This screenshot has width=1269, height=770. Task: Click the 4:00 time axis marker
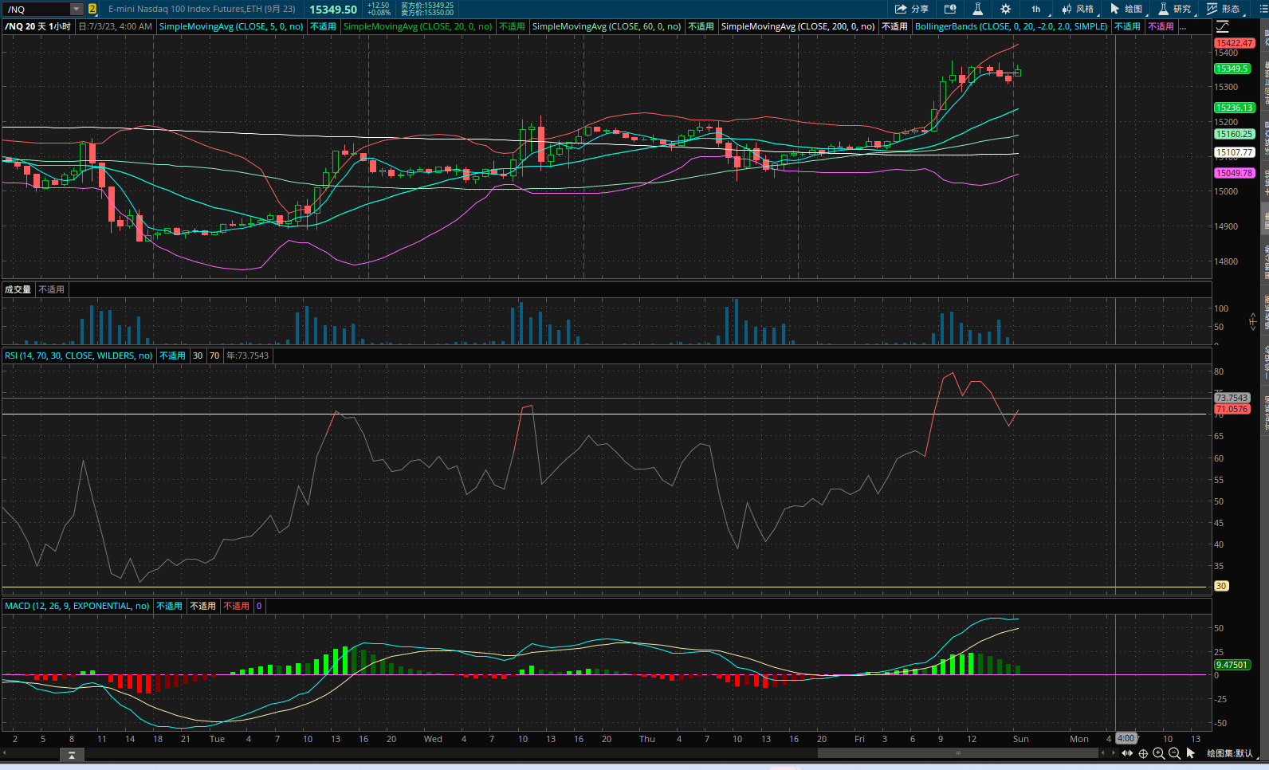click(1126, 739)
